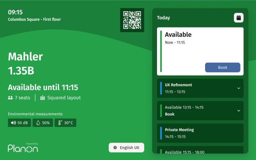Click Book link in 13:15 slot
Screen dimensions: 256x160
tap(169, 114)
